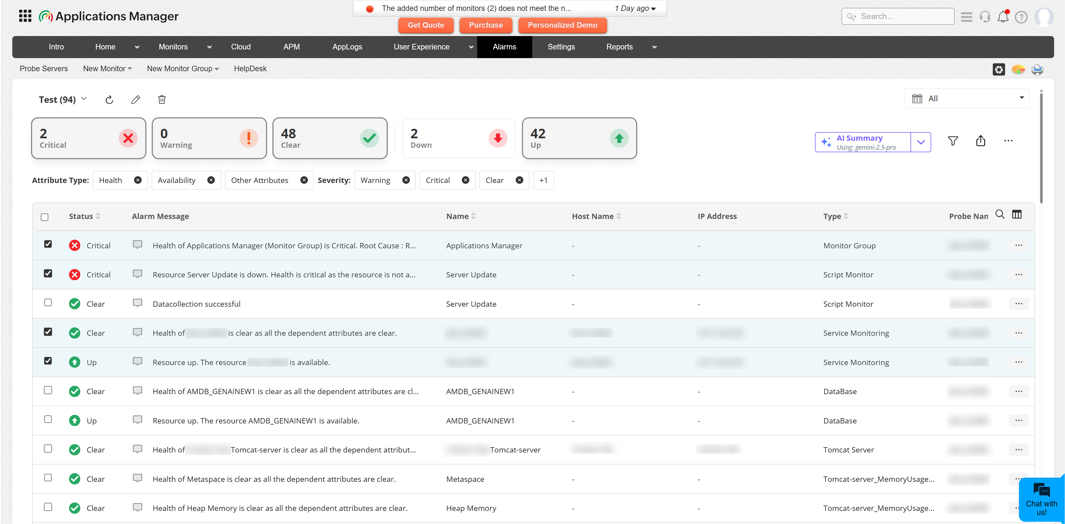This screenshot has width=1065, height=524.
Task: Expand the Monitors menu chevron
Action: click(x=210, y=47)
